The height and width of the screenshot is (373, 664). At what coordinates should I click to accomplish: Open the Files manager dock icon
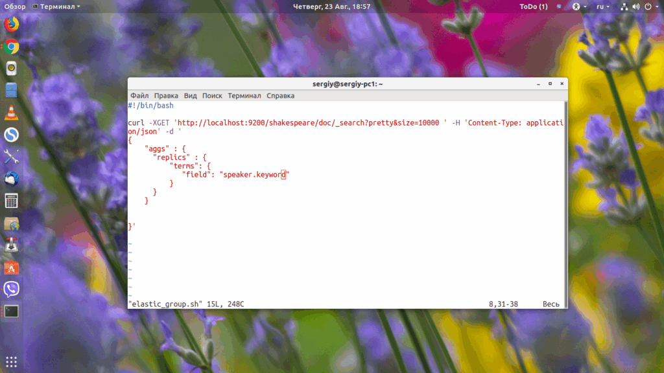[x=12, y=91]
